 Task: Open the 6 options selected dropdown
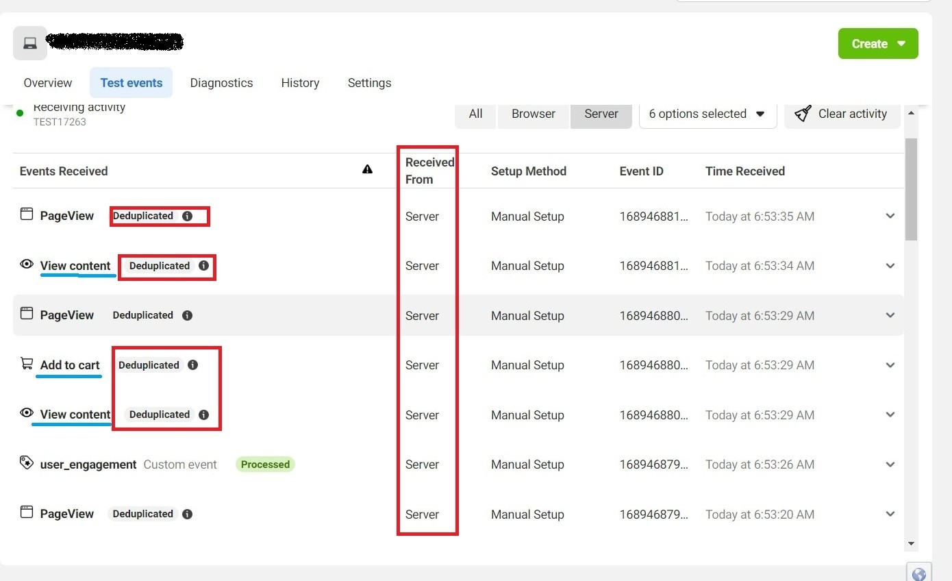707,114
